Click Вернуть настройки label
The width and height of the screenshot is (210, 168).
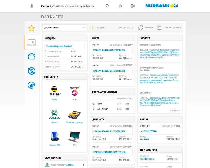pos(173,28)
